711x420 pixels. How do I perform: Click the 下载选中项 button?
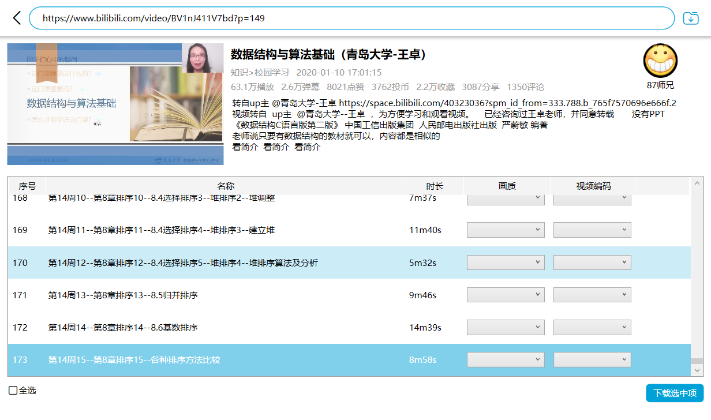point(675,393)
